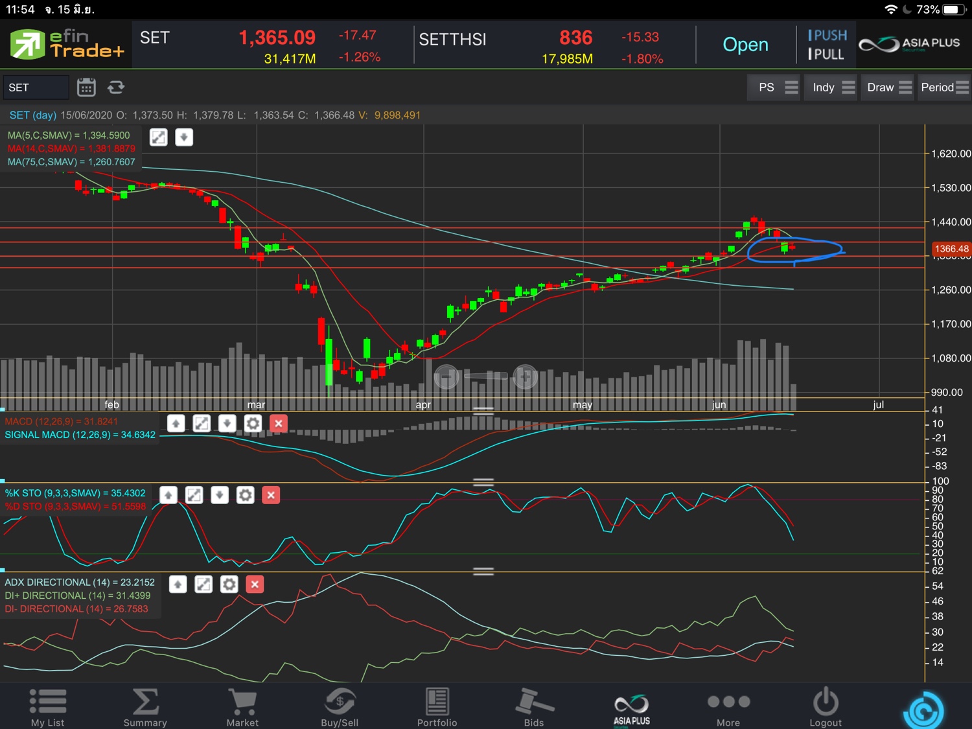Click the refresh chart icon
Image resolution: width=972 pixels, height=729 pixels.
(116, 87)
